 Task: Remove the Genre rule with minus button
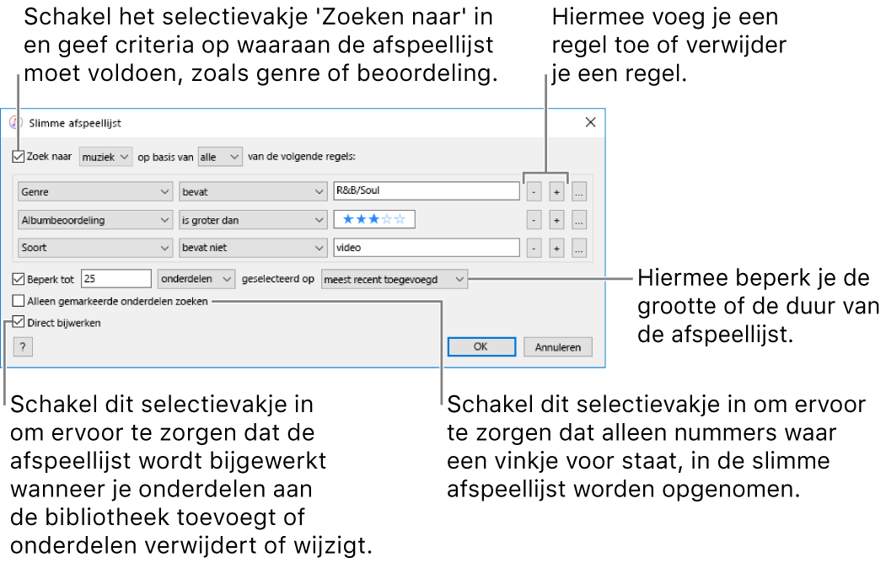click(534, 192)
